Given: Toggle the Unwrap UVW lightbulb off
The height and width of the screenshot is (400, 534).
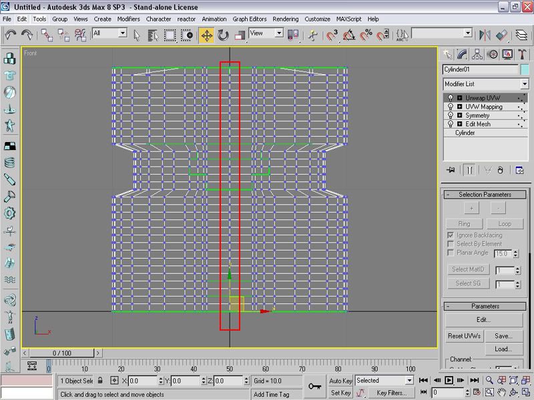Looking at the screenshot, I should (451, 98).
